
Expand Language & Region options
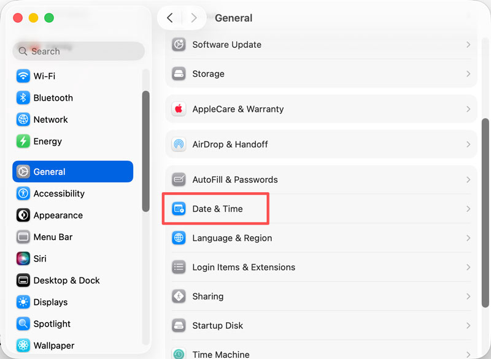(322, 238)
